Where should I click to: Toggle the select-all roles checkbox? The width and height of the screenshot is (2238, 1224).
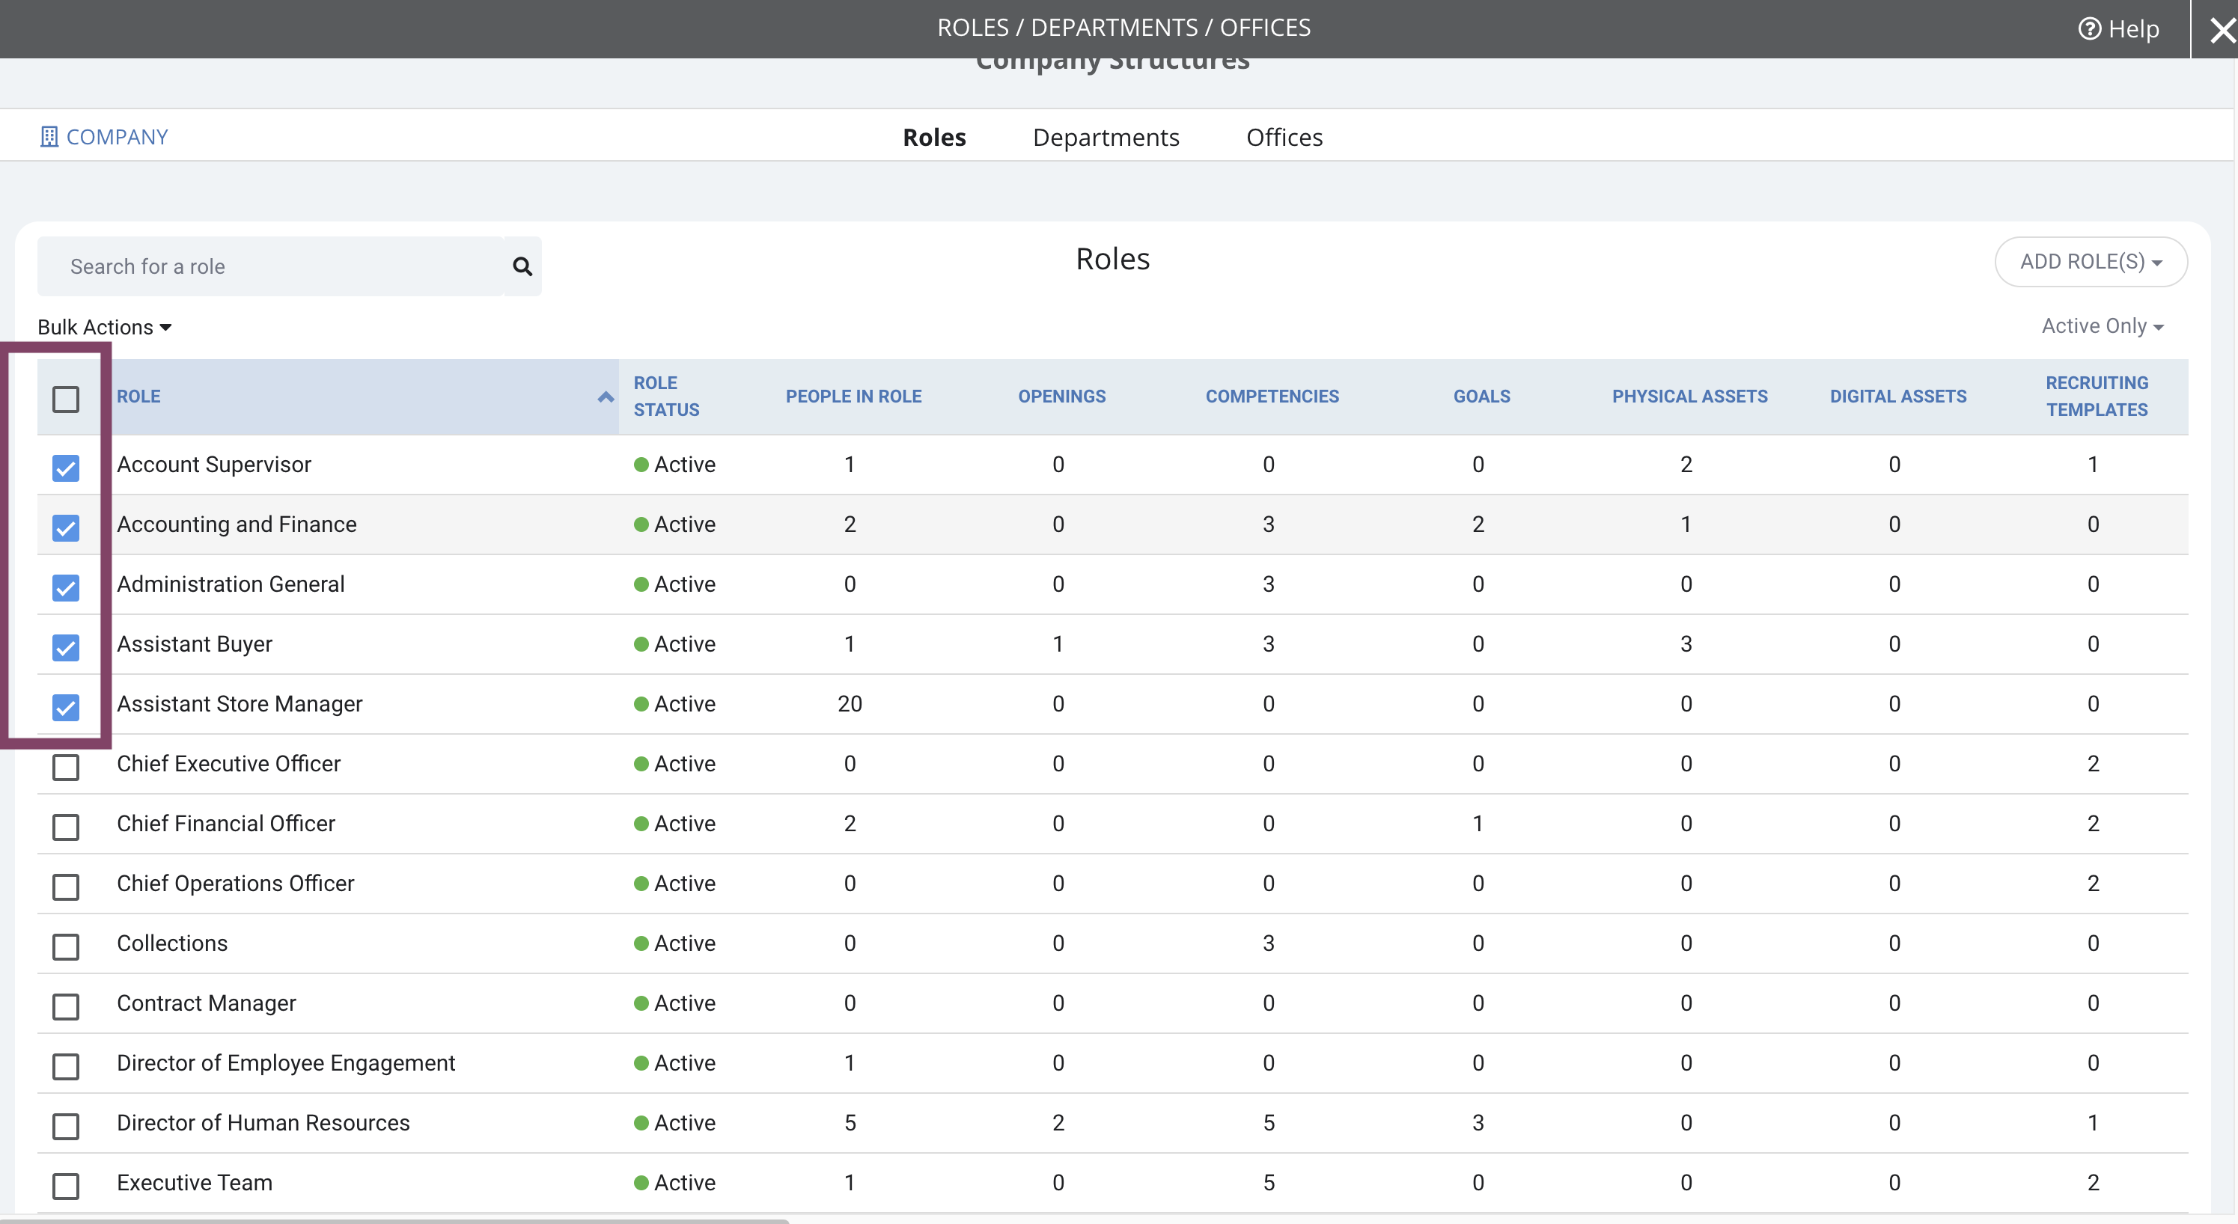coord(66,399)
